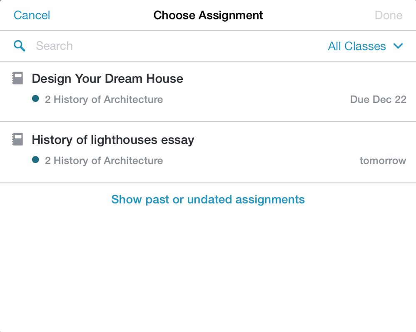Click the tomorrow due date label
Image resolution: width=416 pixels, height=332 pixels.
tap(383, 161)
